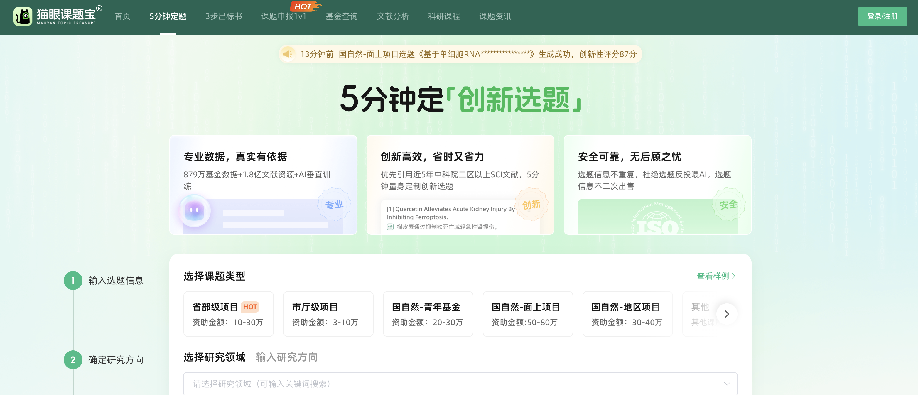Switch to 输入研究方向 tab
This screenshot has width=918, height=395.
point(286,357)
